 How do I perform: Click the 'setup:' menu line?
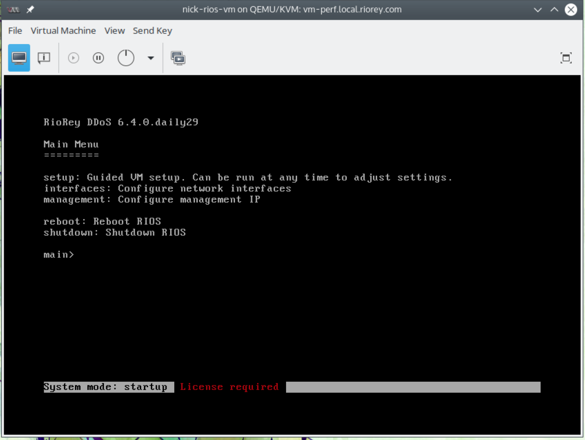point(248,177)
